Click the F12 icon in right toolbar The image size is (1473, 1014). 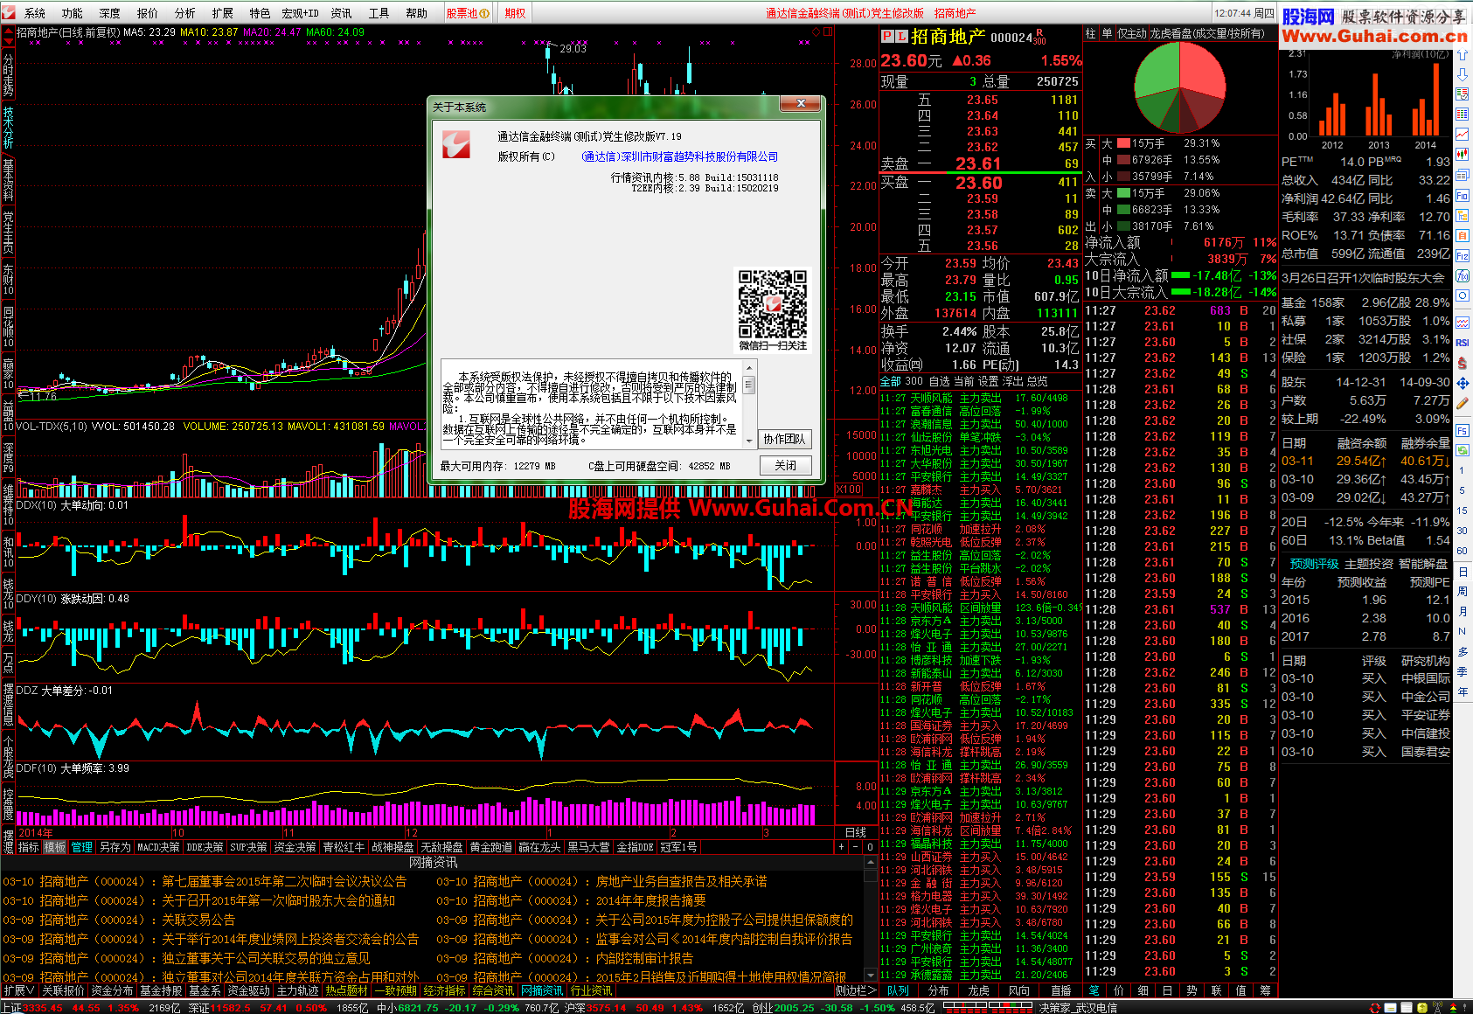(1462, 256)
